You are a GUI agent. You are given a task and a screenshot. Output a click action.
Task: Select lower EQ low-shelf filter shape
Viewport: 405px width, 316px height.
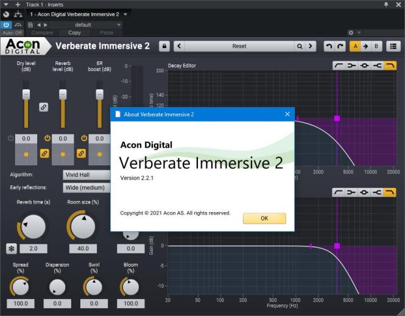[x=351, y=192]
